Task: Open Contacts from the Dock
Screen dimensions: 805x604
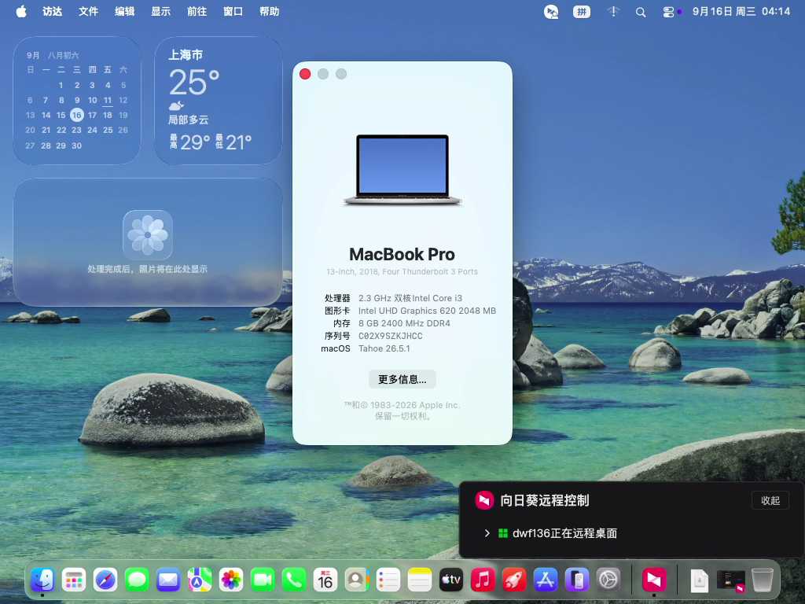Action: tap(357, 580)
